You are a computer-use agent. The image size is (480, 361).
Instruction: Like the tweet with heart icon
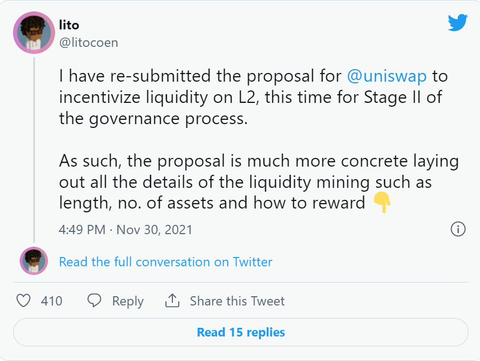[x=23, y=301]
